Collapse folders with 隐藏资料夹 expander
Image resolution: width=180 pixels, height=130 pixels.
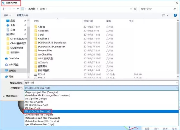pos(10,96)
